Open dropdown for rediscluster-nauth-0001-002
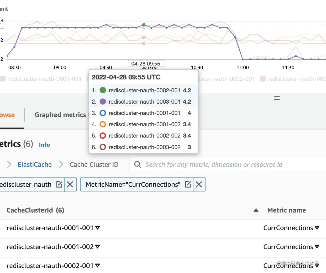Screen dimensions: 326x273 98,247
